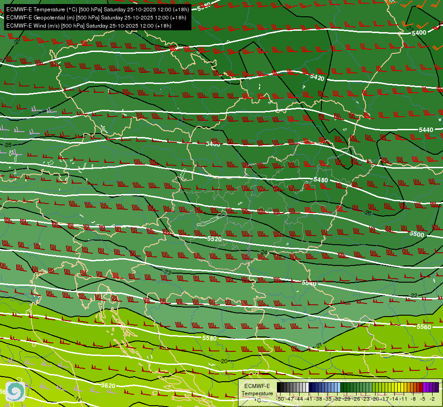This screenshot has height=407, width=443.
Task: Click the 5540 geopotential contour label
Action: 309,283
